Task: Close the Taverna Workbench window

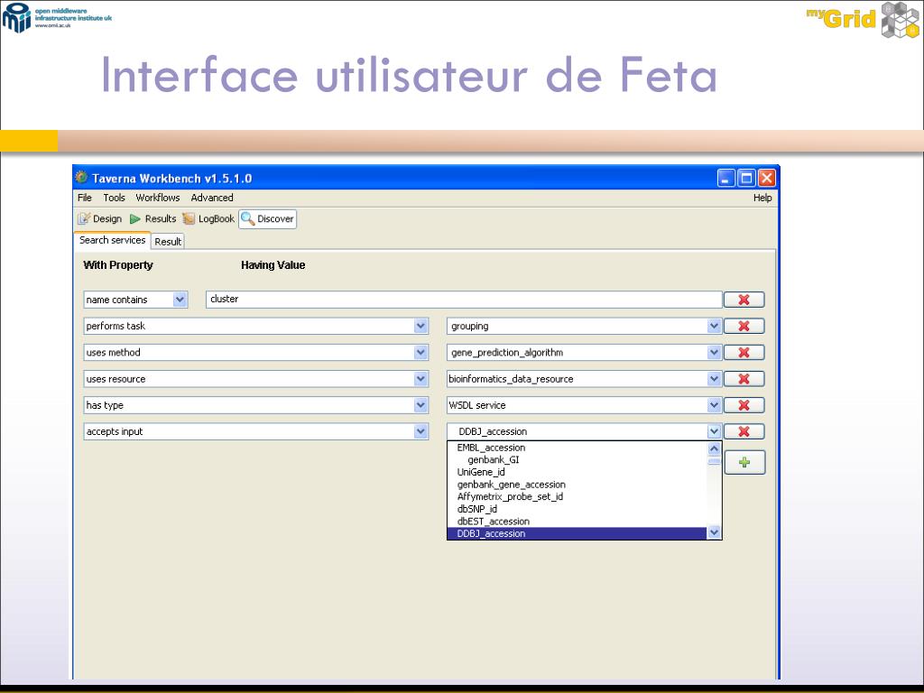Action: pyautogui.click(x=766, y=178)
